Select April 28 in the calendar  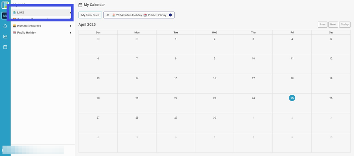137,123
